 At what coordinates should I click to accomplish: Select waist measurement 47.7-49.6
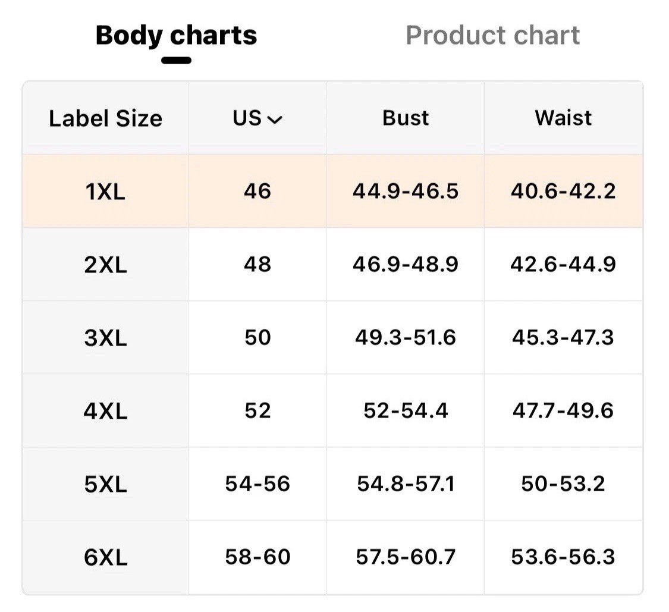(x=563, y=411)
